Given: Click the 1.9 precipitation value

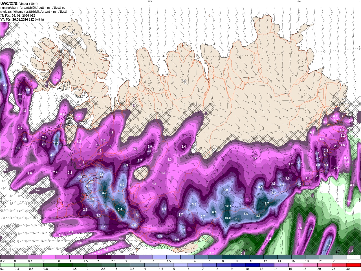Looking at the screenshot, I should coord(111,132).
